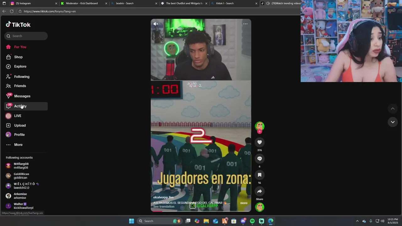This screenshot has height=226, width=402.
Task: Share the video with arrow icon
Action: click(x=259, y=191)
